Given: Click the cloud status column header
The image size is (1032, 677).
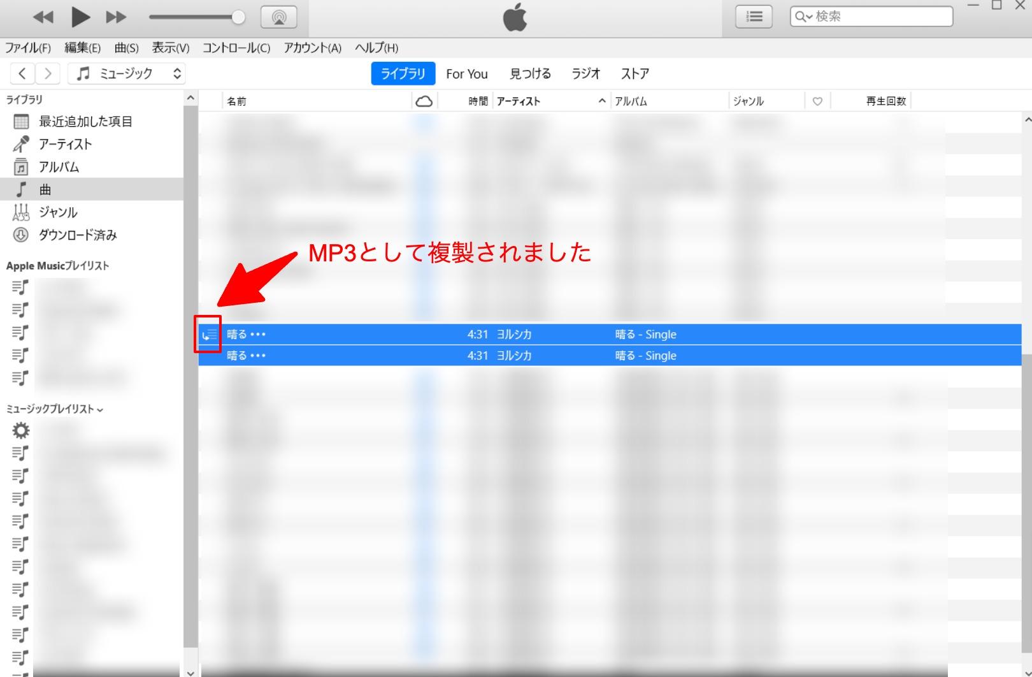Looking at the screenshot, I should pos(424,101).
